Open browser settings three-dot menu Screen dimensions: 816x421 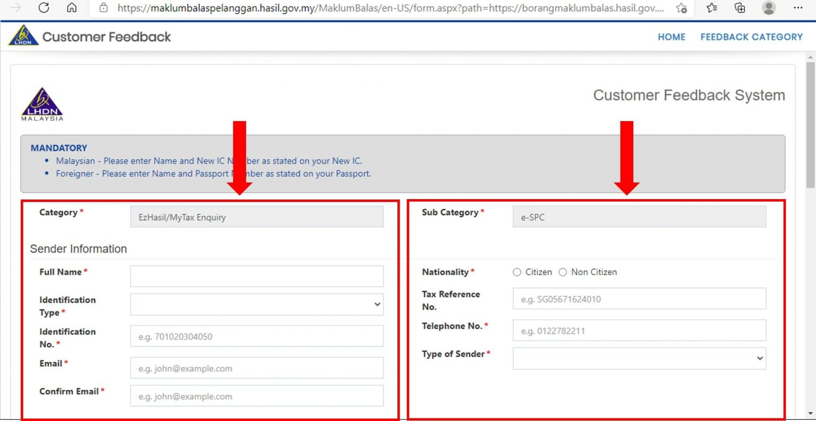click(797, 8)
